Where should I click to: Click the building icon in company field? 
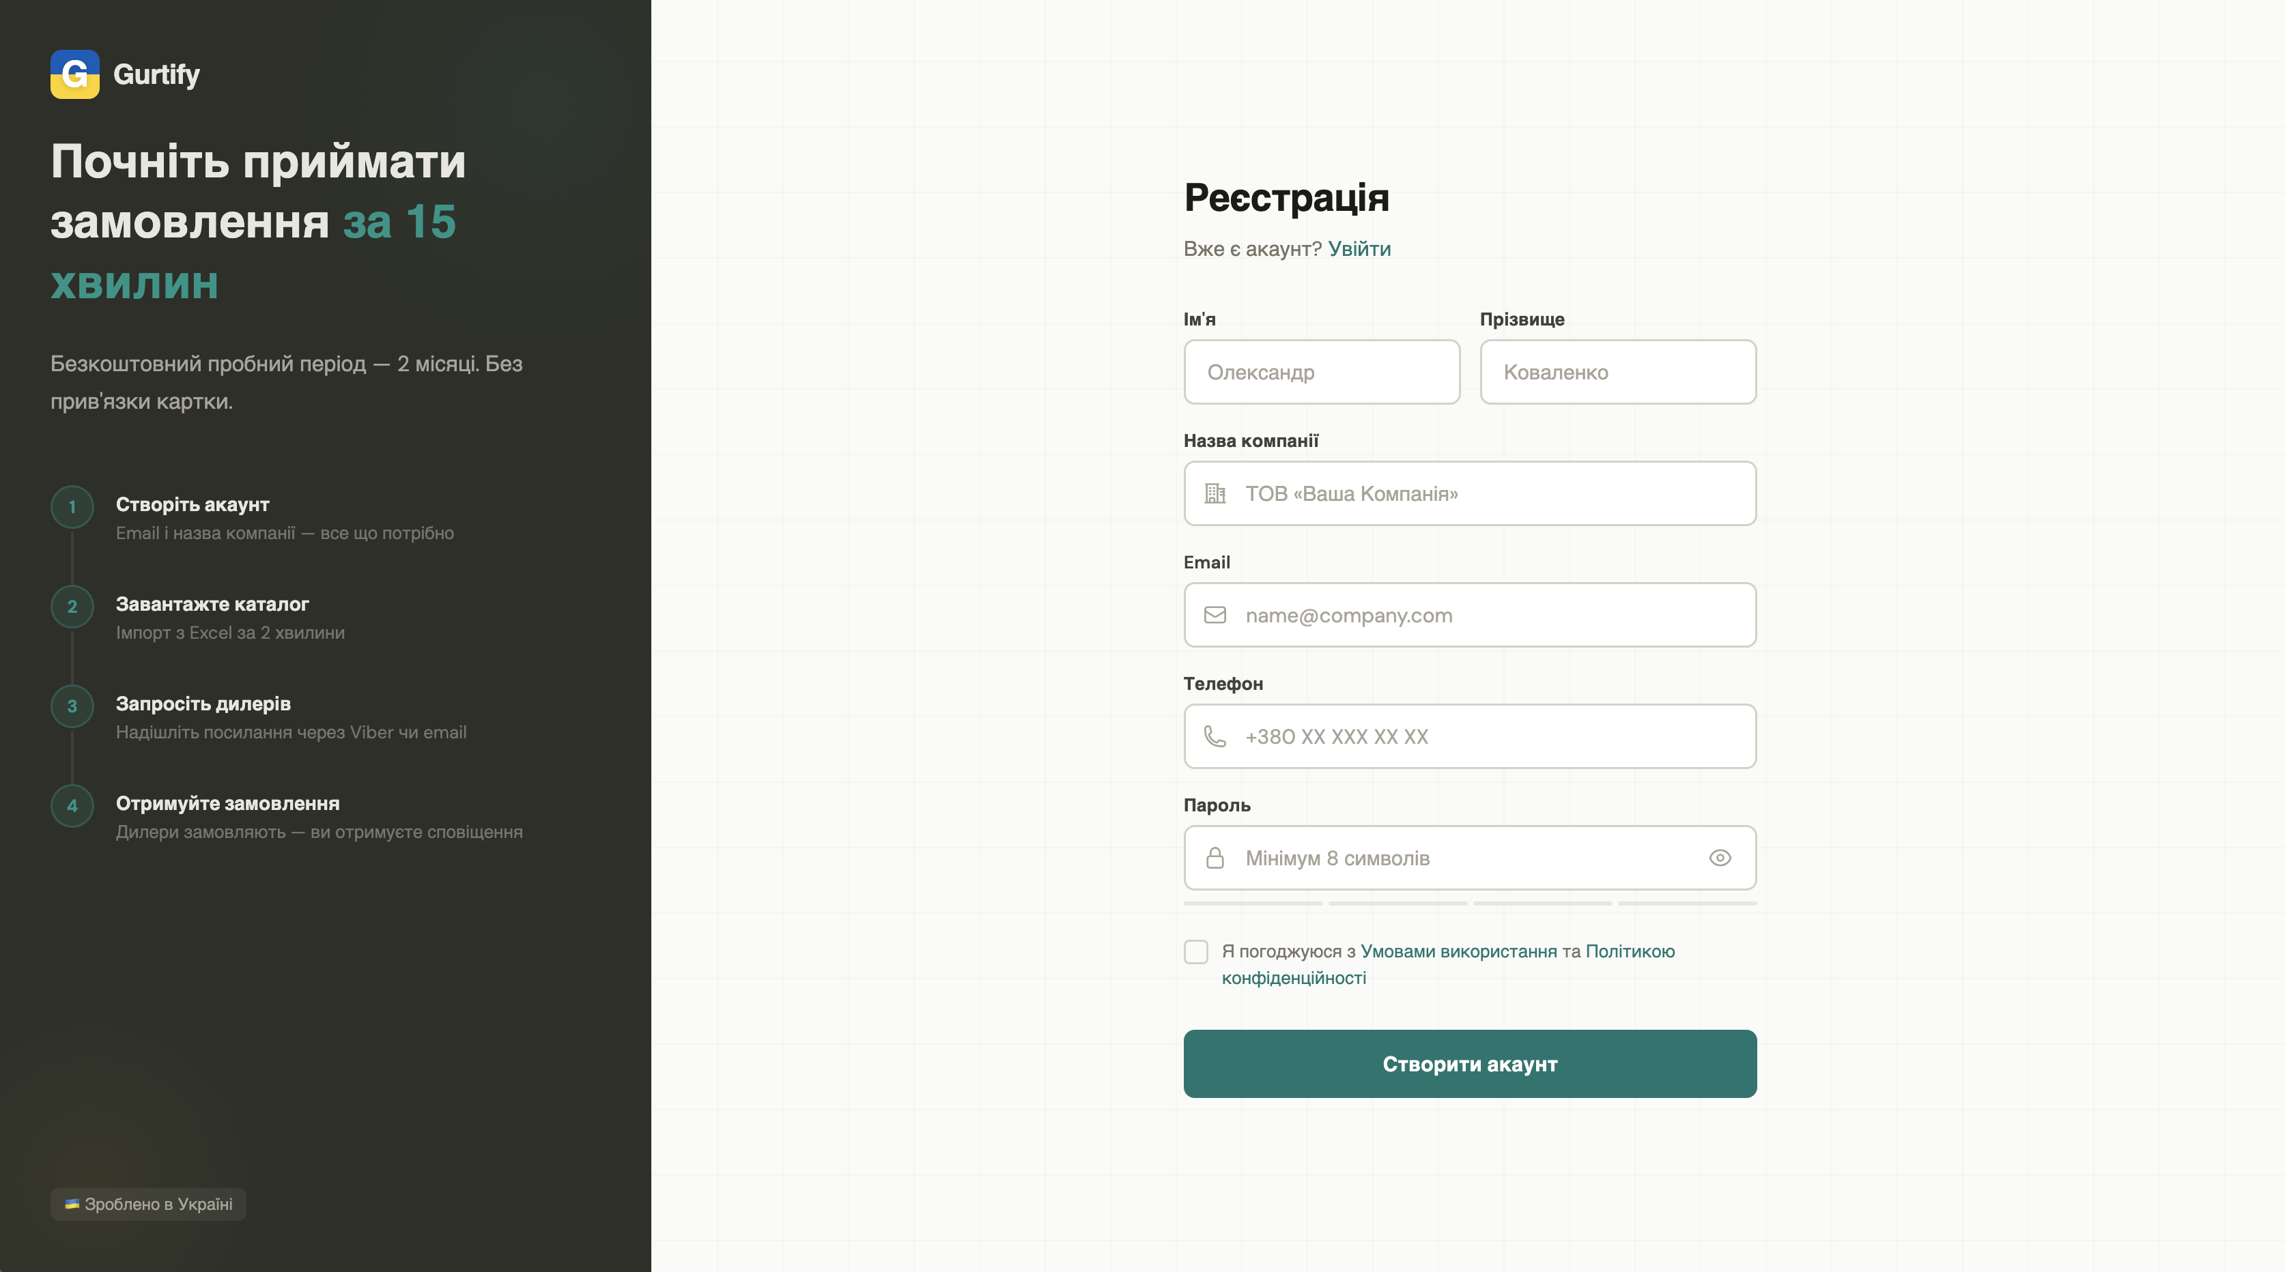[x=1215, y=494]
